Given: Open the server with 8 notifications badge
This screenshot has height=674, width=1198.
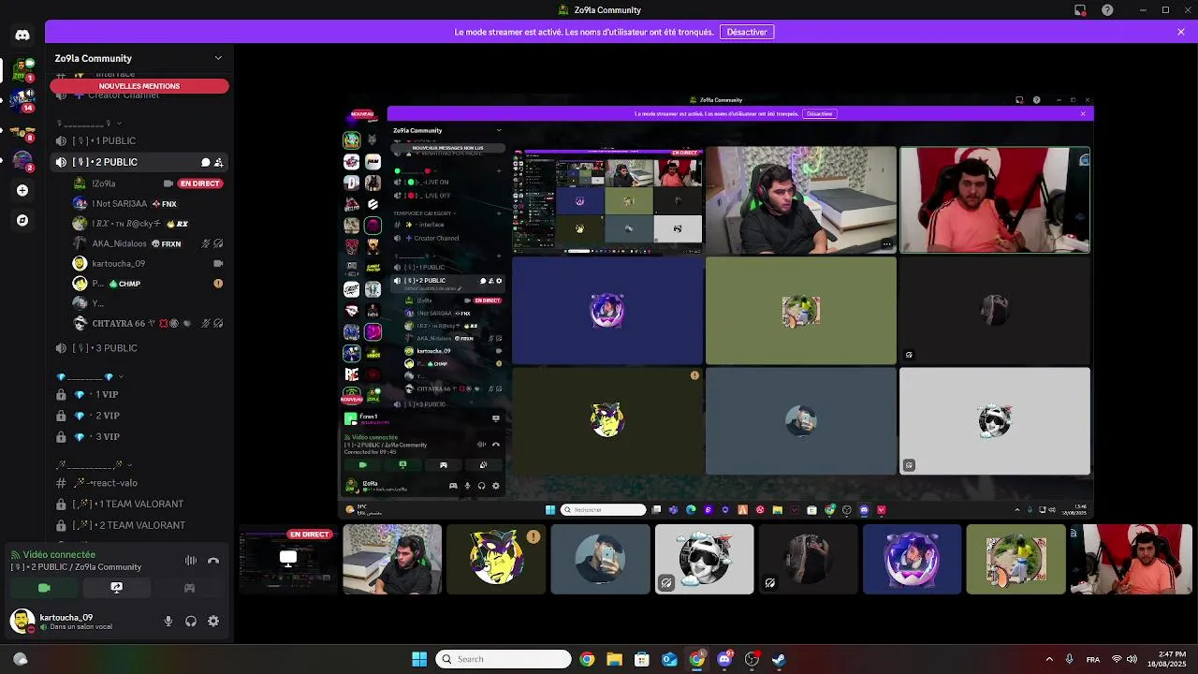Looking at the screenshot, I should 22,130.
